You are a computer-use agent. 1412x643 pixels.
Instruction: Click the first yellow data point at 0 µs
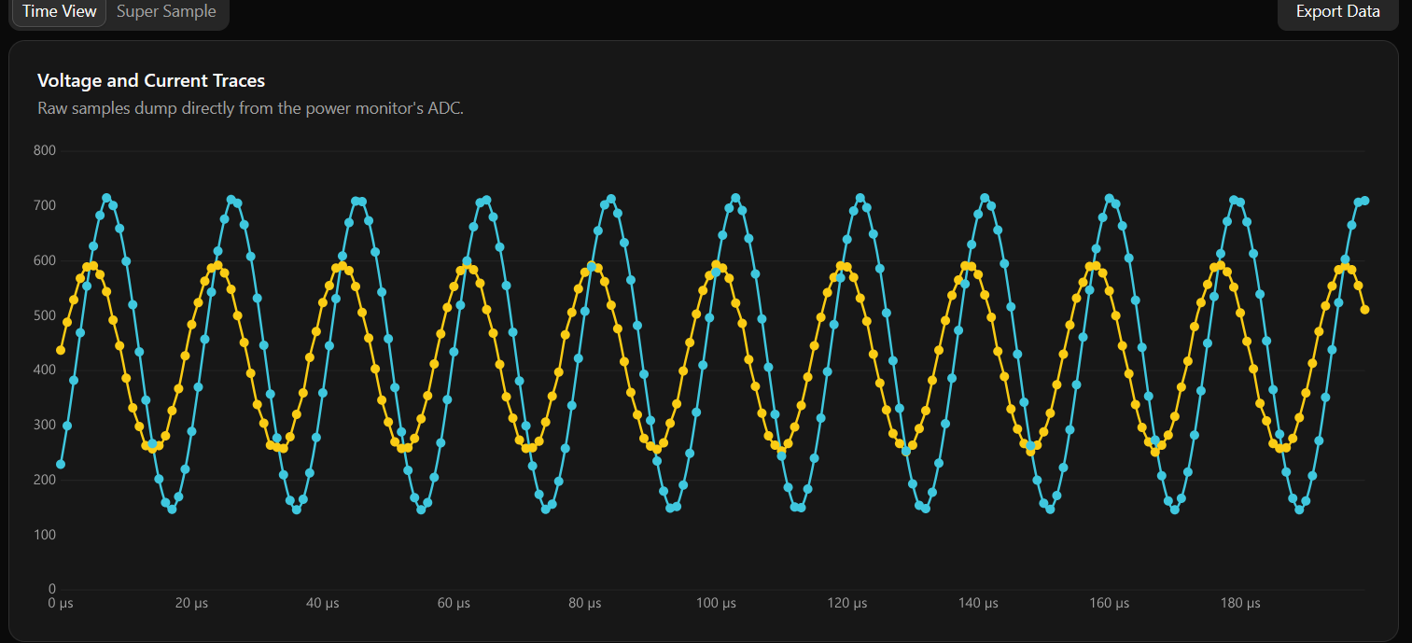coord(61,350)
